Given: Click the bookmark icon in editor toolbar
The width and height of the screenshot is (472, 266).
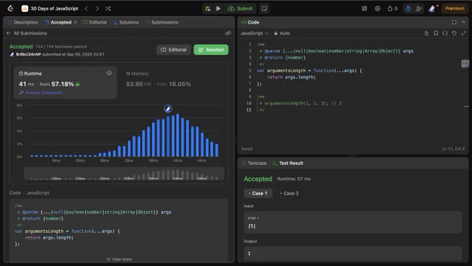Looking at the screenshot, I should 436,33.
